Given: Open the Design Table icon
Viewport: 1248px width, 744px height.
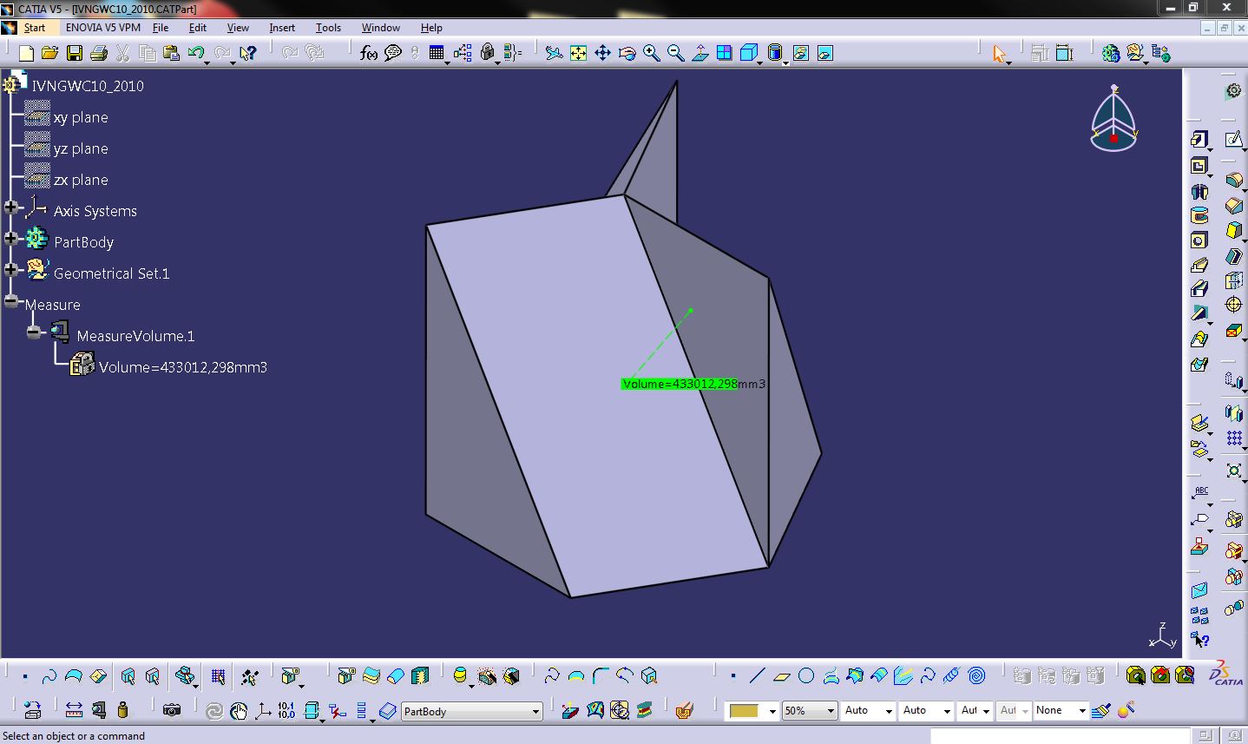Looking at the screenshot, I should [437, 53].
